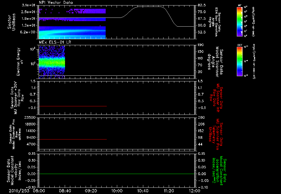
Task: Click the '260' telemetry tick label
Action: click(x=201, y=117)
